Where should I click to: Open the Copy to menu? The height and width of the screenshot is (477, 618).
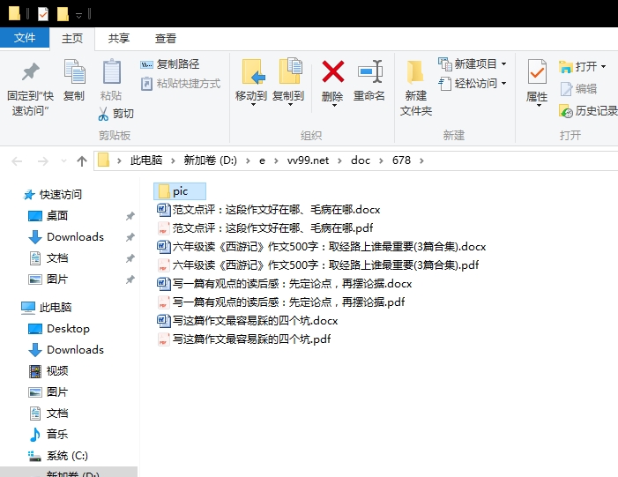[x=288, y=83]
